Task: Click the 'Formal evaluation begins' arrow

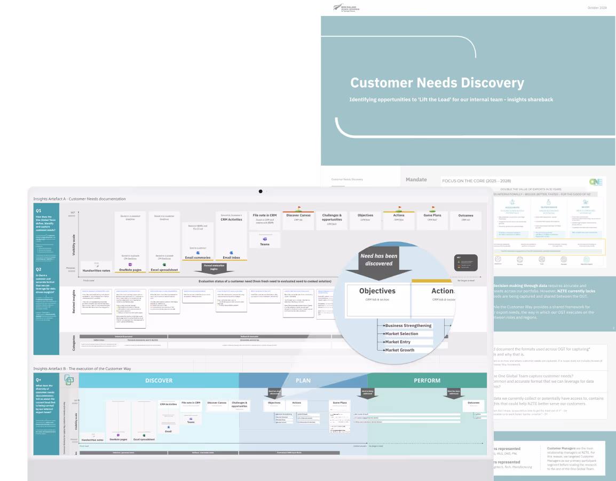Action: [214, 268]
